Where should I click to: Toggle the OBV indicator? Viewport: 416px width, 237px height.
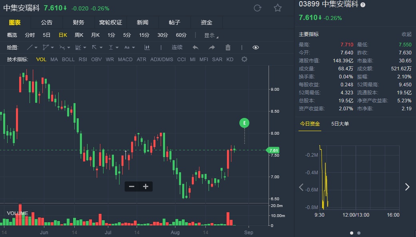tap(96, 60)
